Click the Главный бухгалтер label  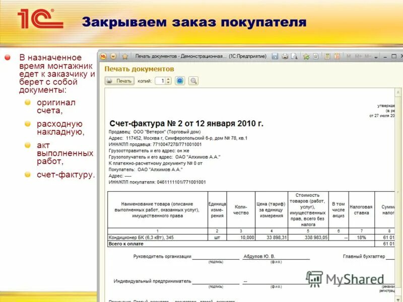tap(364, 256)
